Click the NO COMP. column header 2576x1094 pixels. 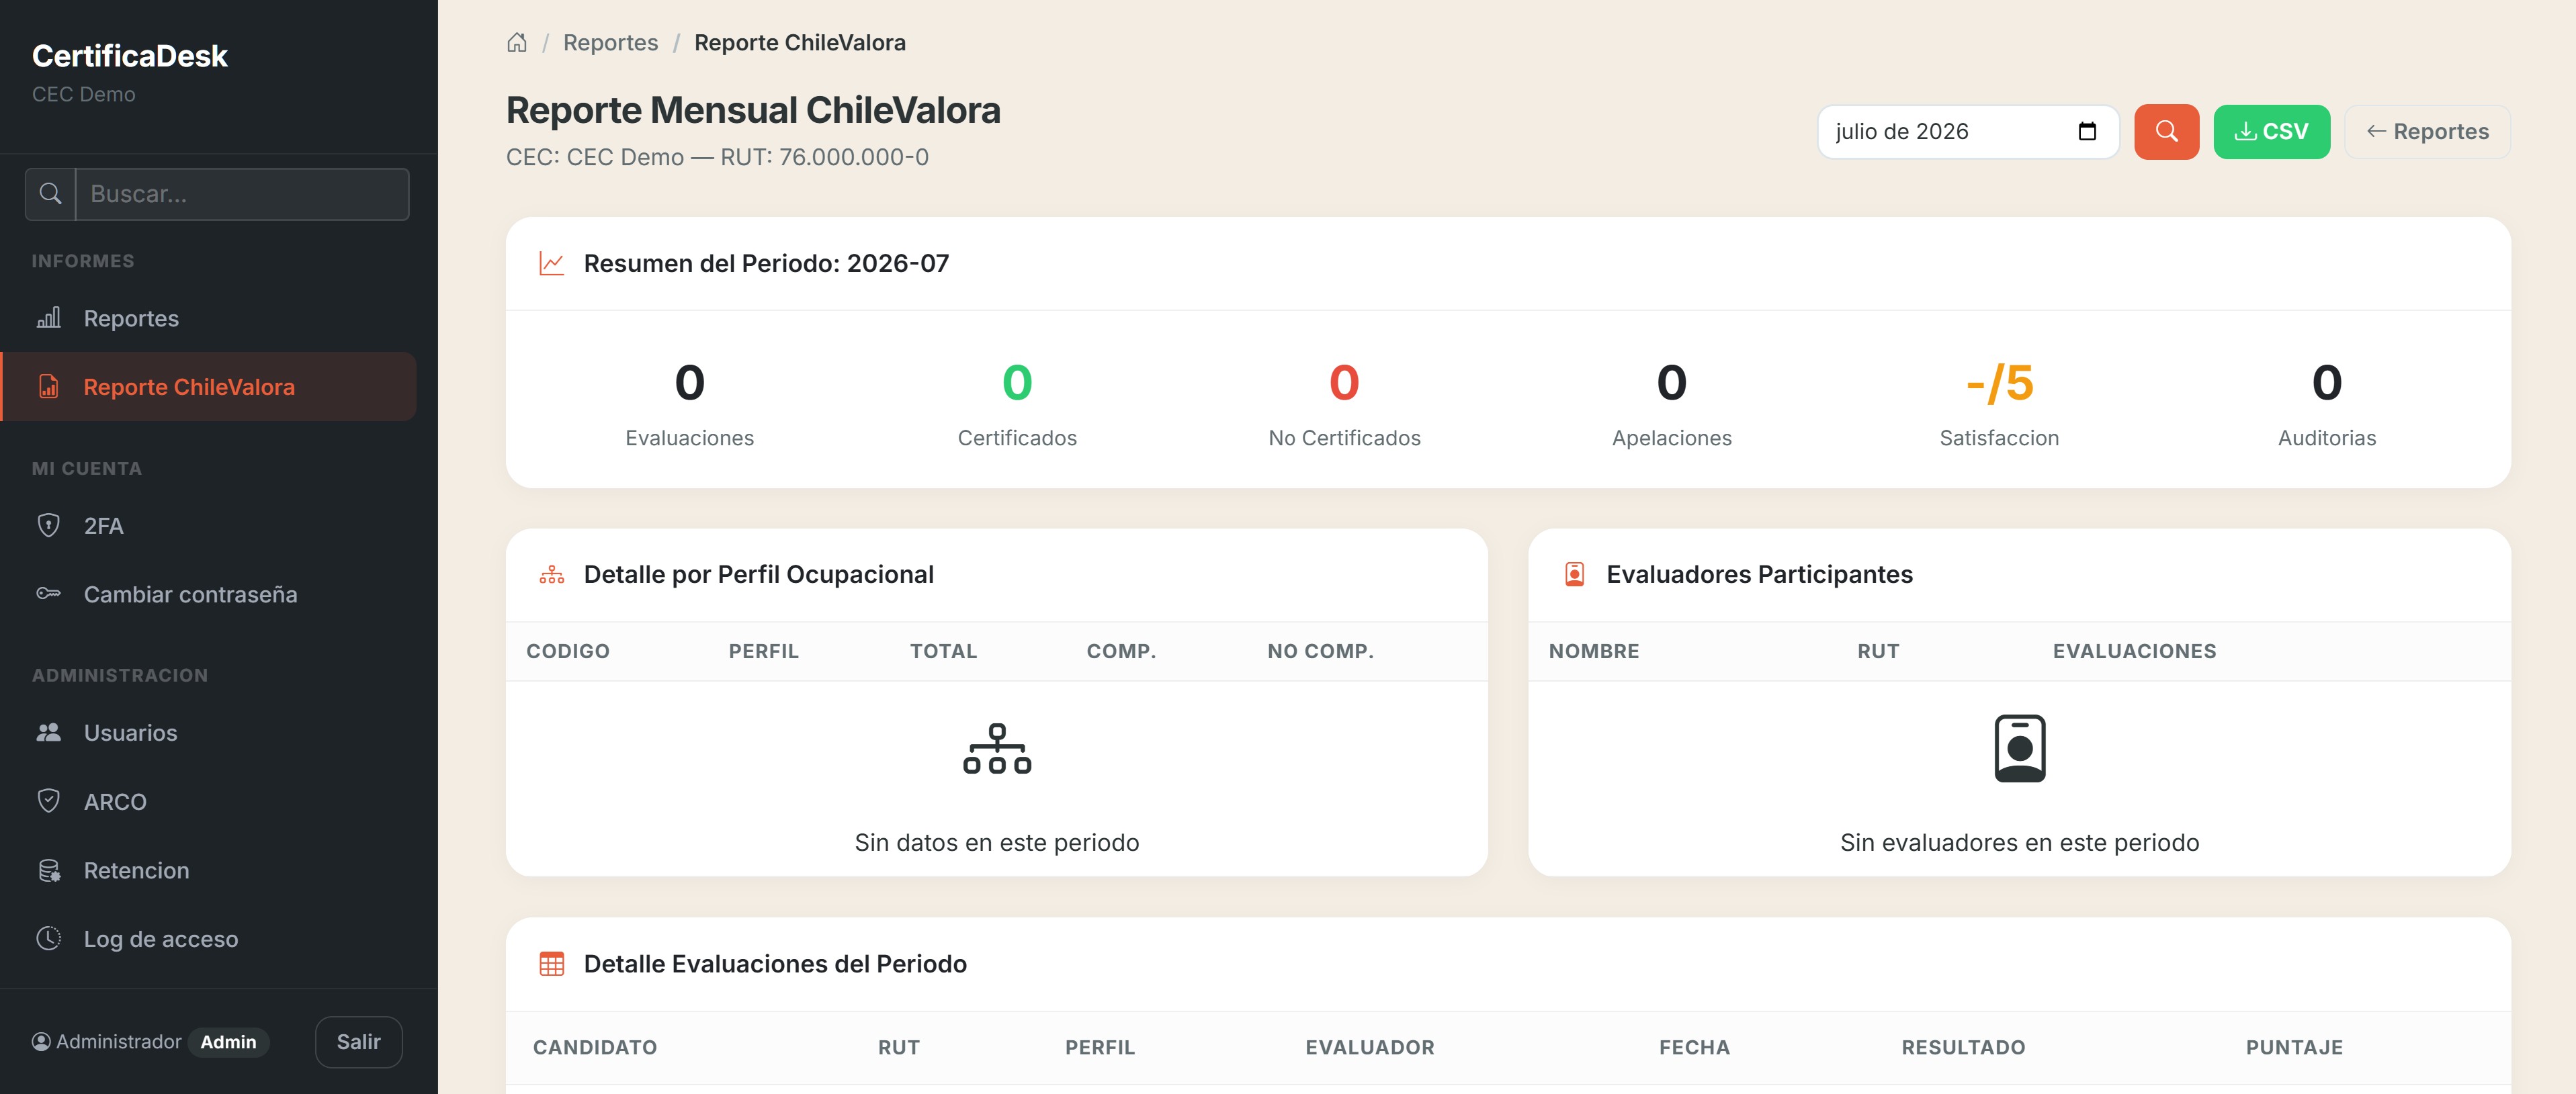pos(1320,652)
